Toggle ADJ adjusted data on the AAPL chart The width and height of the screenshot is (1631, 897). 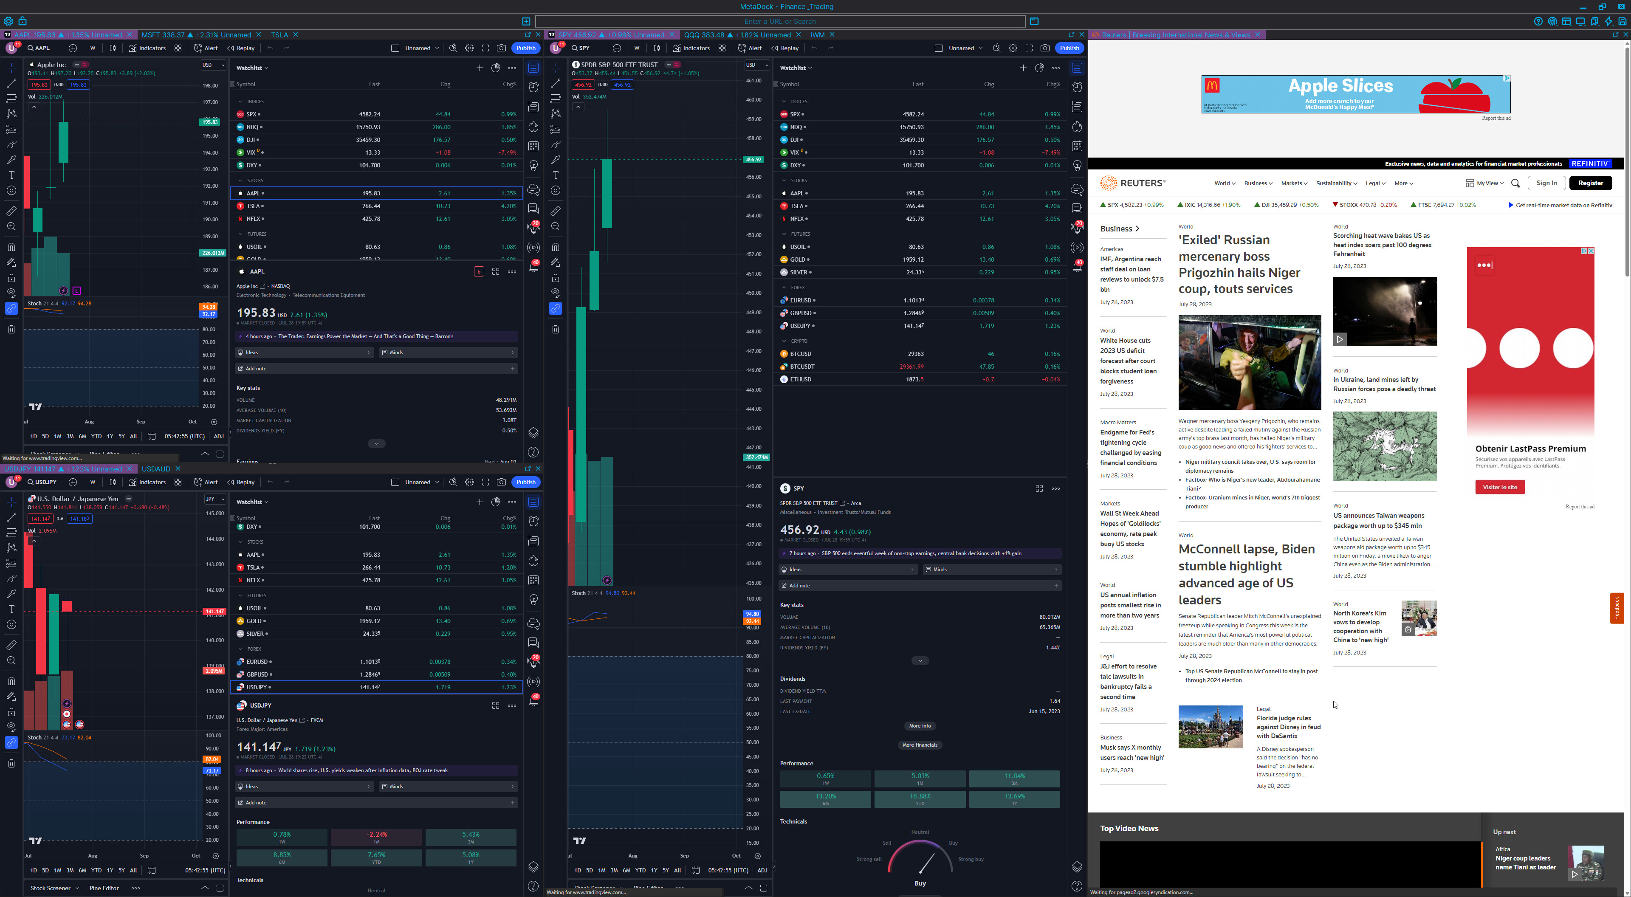tap(218, 436)
